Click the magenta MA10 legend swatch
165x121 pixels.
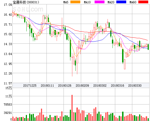[100, 2]
